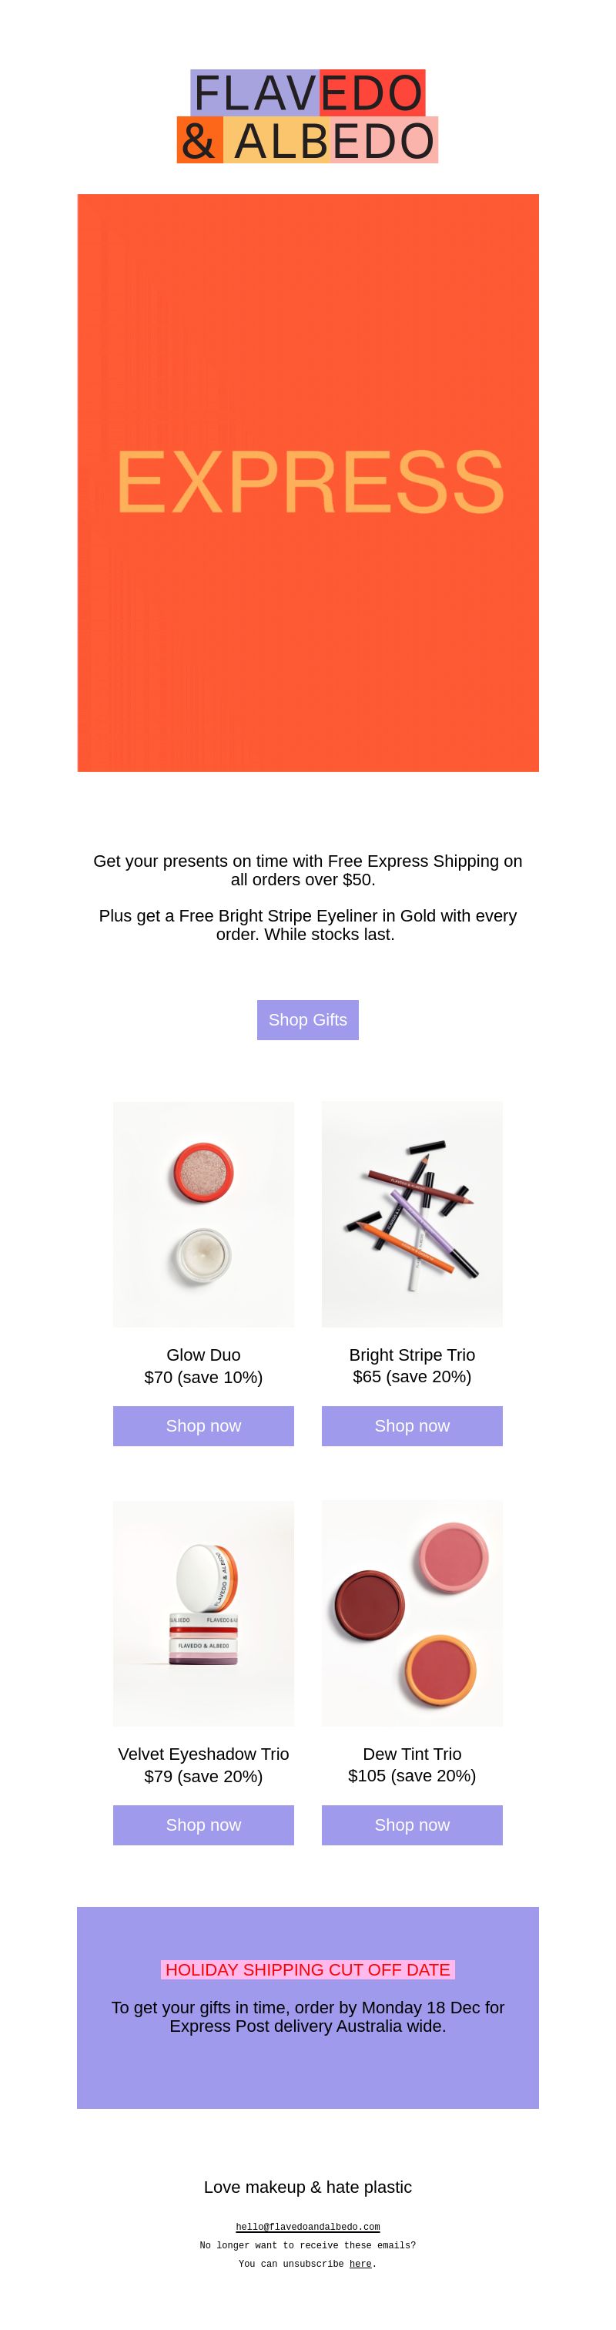Screen dimensions: 616x2330
Task: Select the Dew Tint Trio title text
Action: click(413, 1753)
